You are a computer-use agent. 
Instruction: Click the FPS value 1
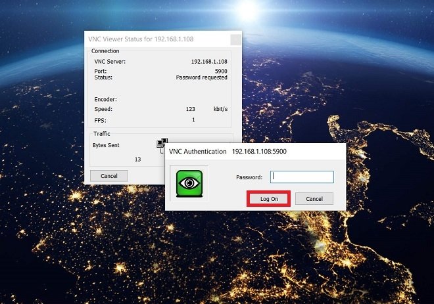coord(193,119)
